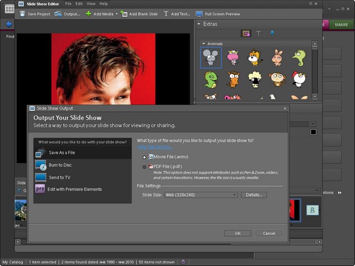Click the status bar purple icon
Viewport: 355px width, 266px height.
[x=183, y=262]
